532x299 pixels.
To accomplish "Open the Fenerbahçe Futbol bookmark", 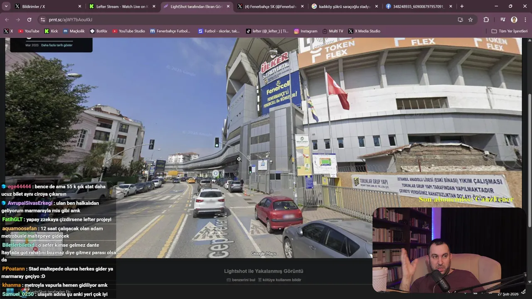I will click(170, 31).
